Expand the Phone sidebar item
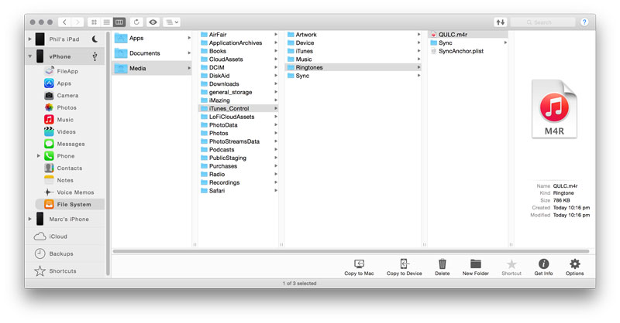The image size is (620, 323). [38, 156]
